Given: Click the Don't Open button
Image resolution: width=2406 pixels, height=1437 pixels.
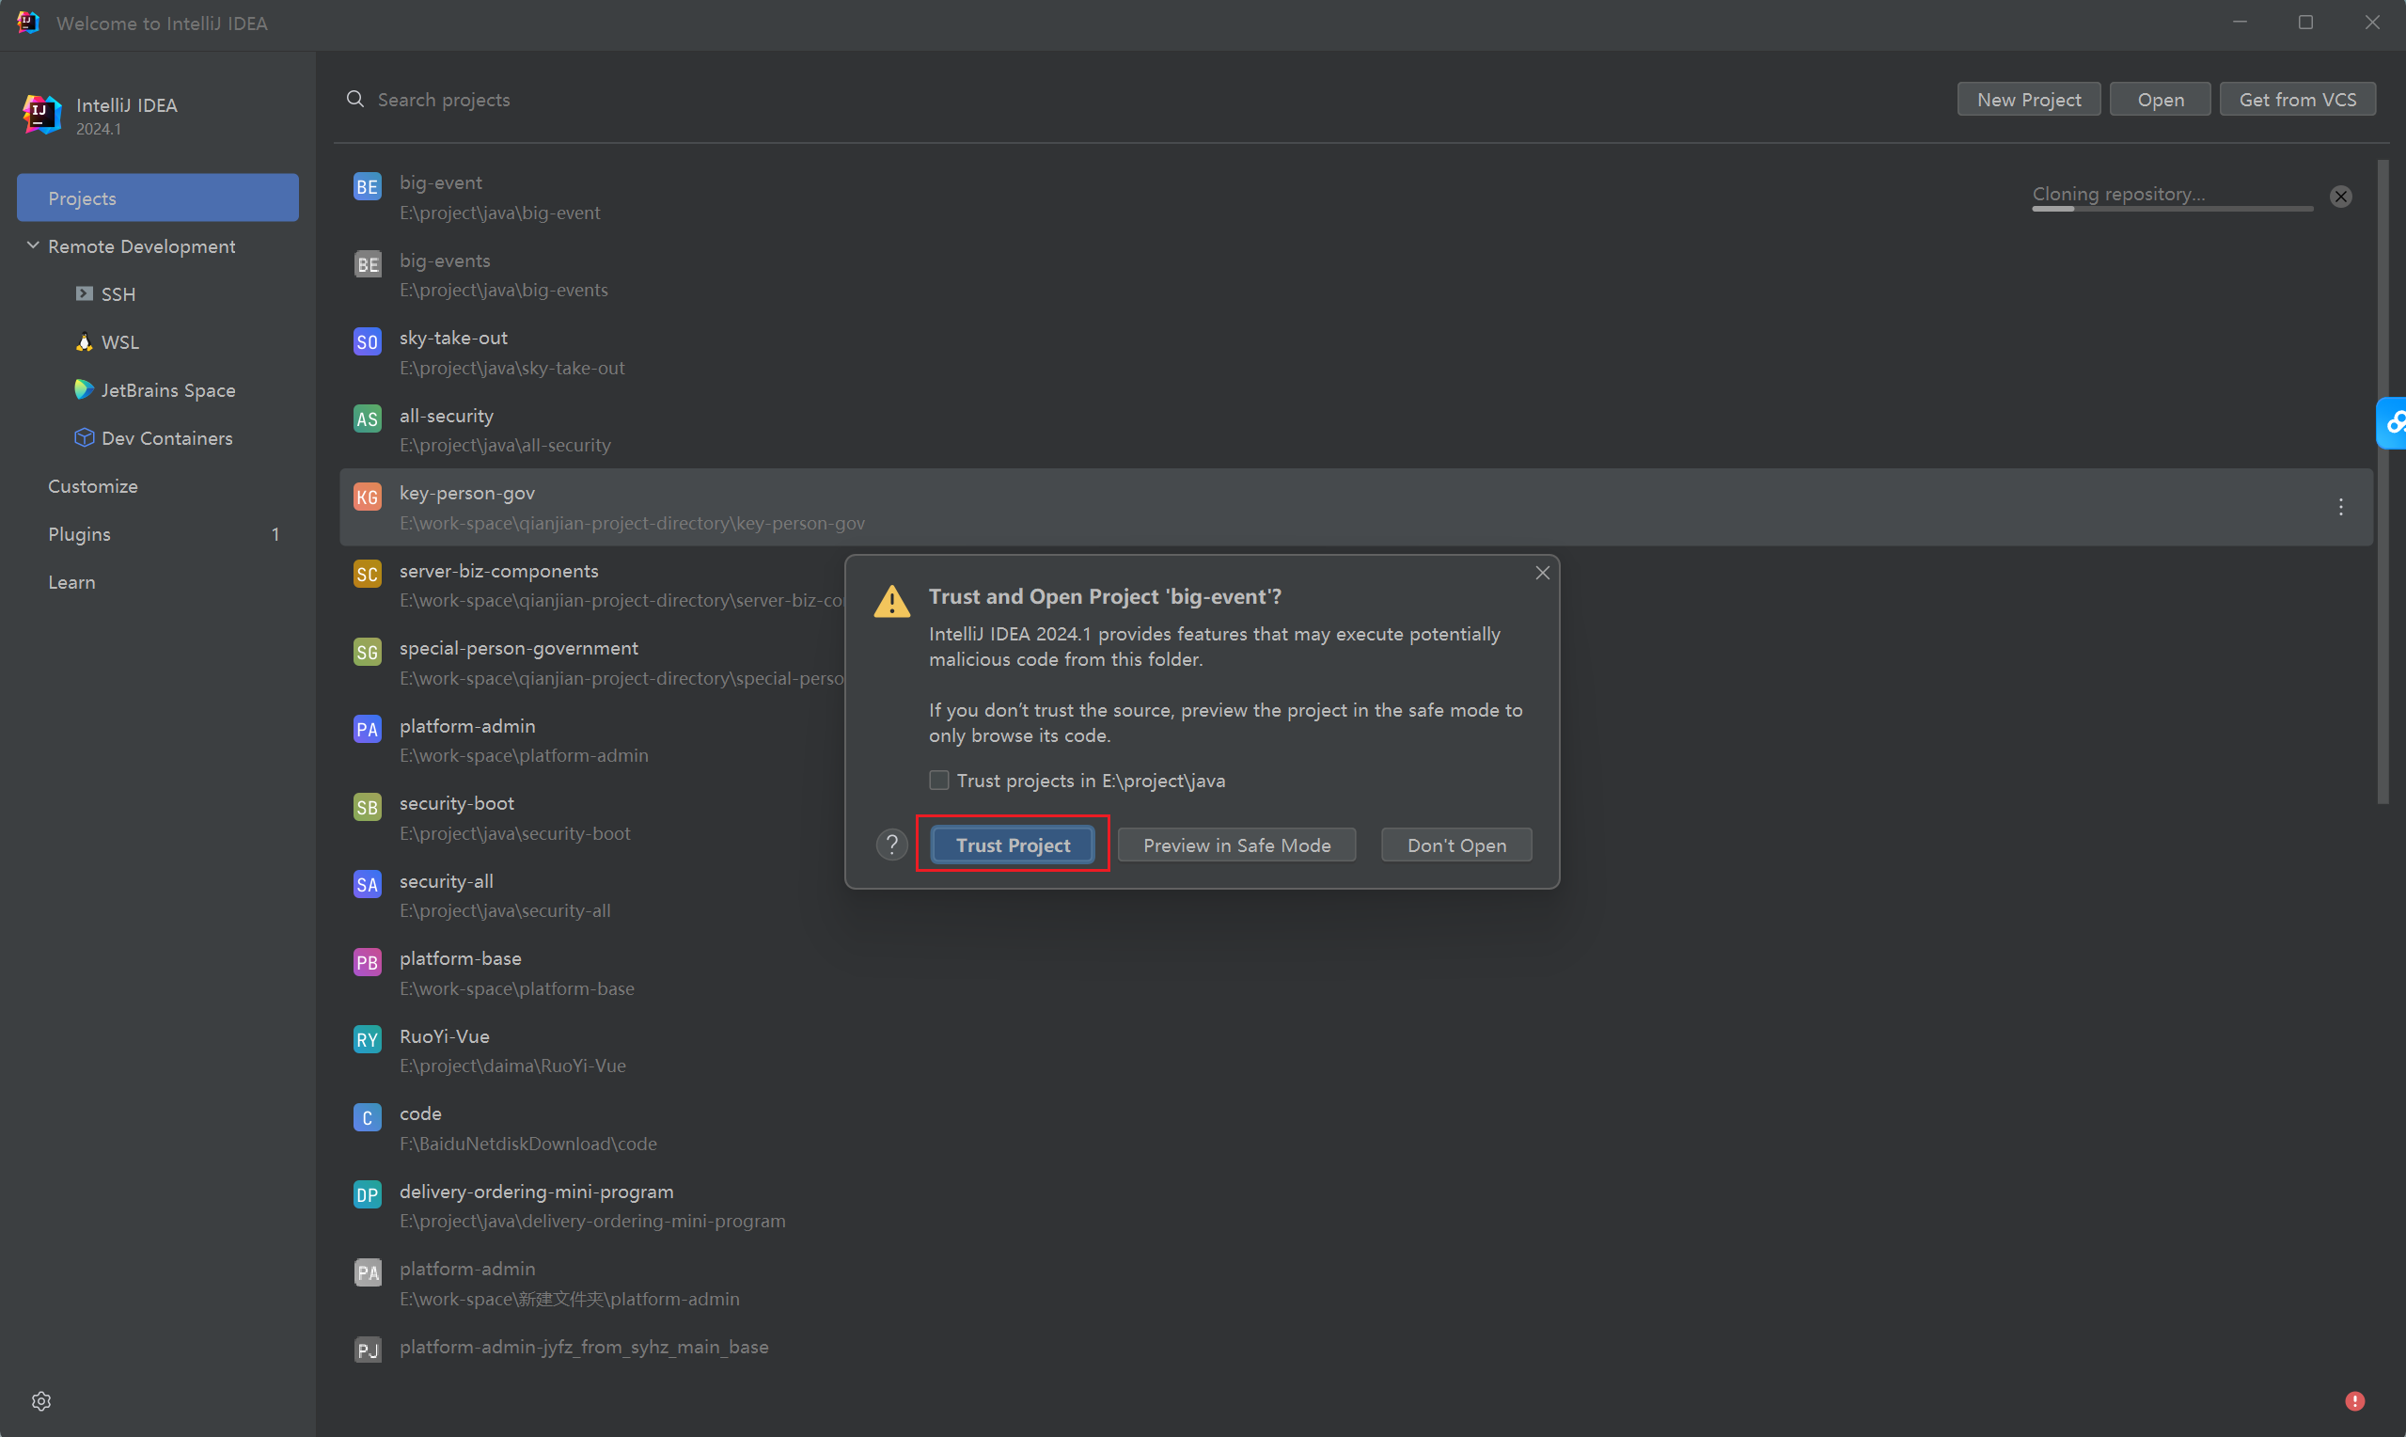Looking at the screenshot, I should (x=1455, y=845).
